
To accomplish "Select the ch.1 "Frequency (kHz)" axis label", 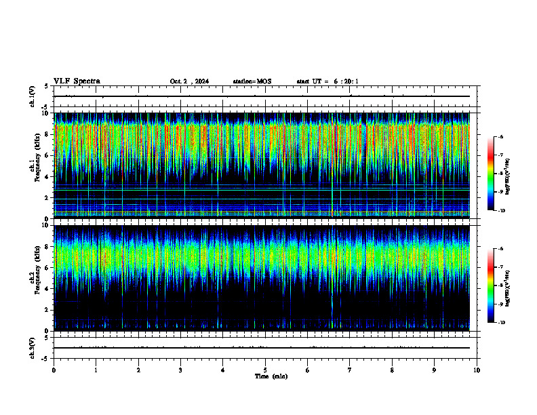I will pyautogui.click(x=38, y=157).
